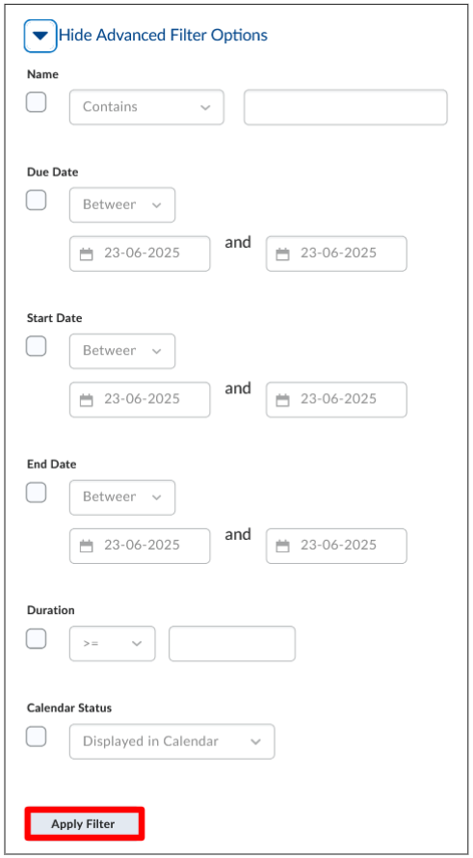
Task: Click the Hide Advanced Filter Options link
Action: [163, 36]
